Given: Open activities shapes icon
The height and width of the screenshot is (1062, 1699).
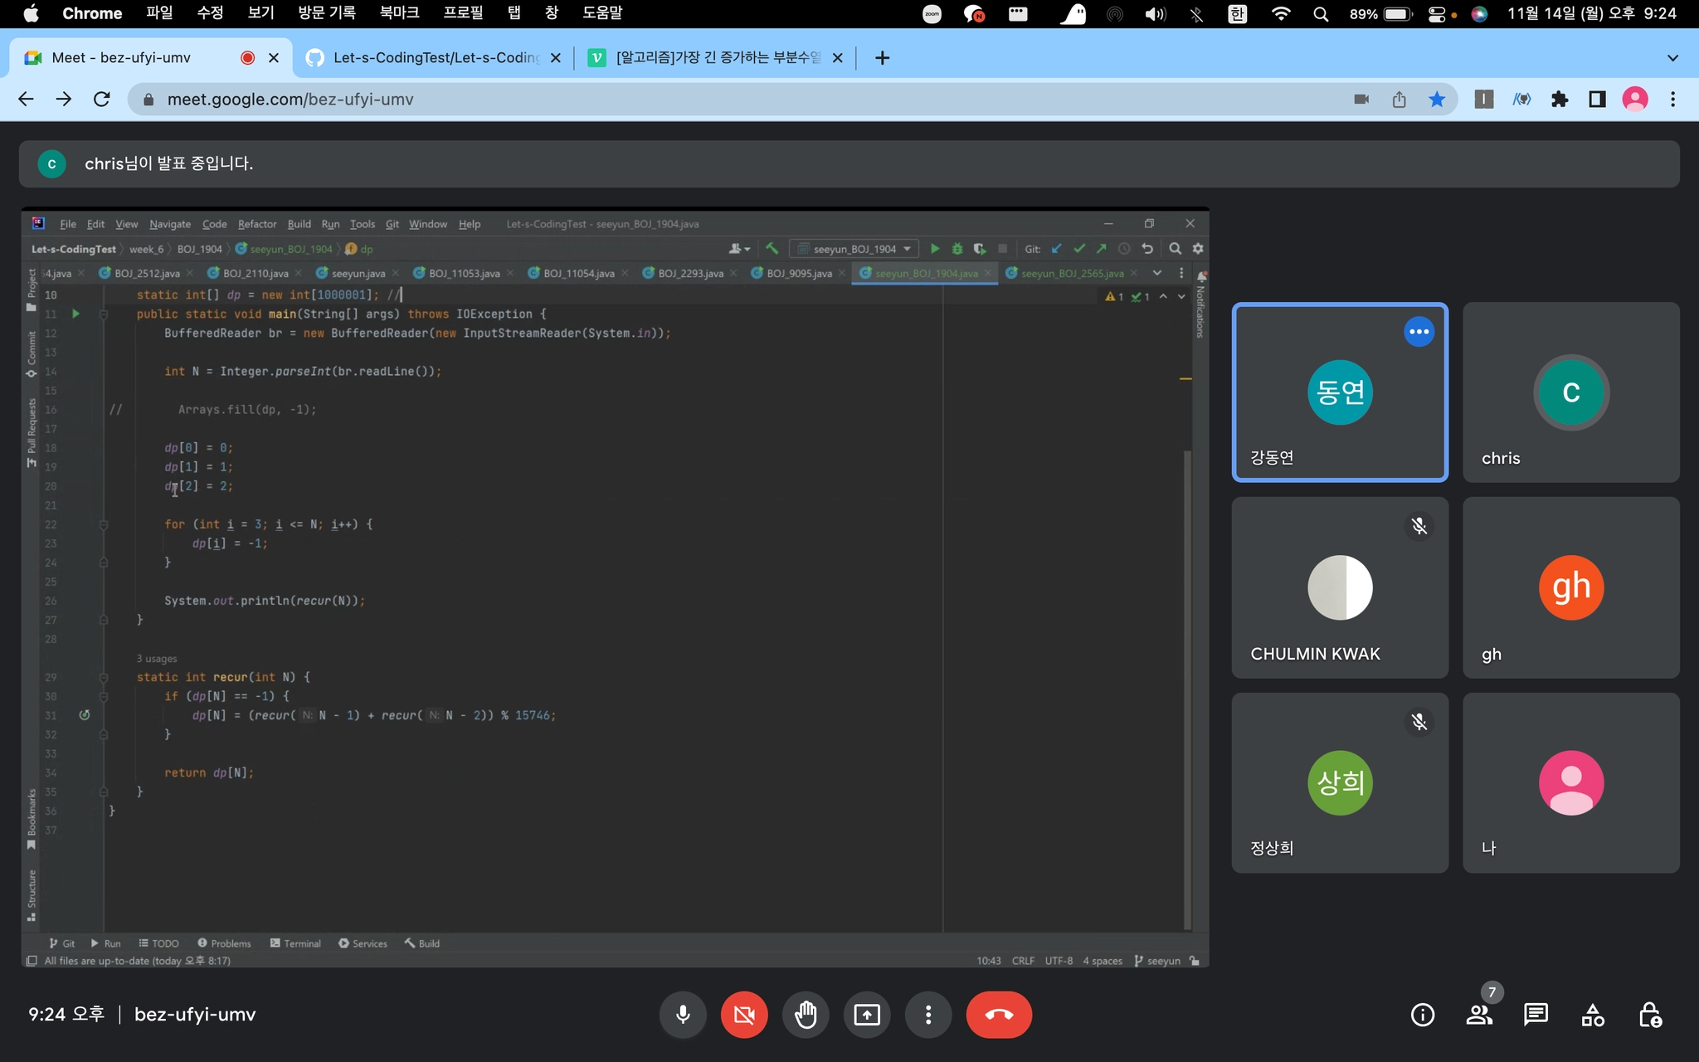Looking at the screenshot, I should pos(1593,1014).
